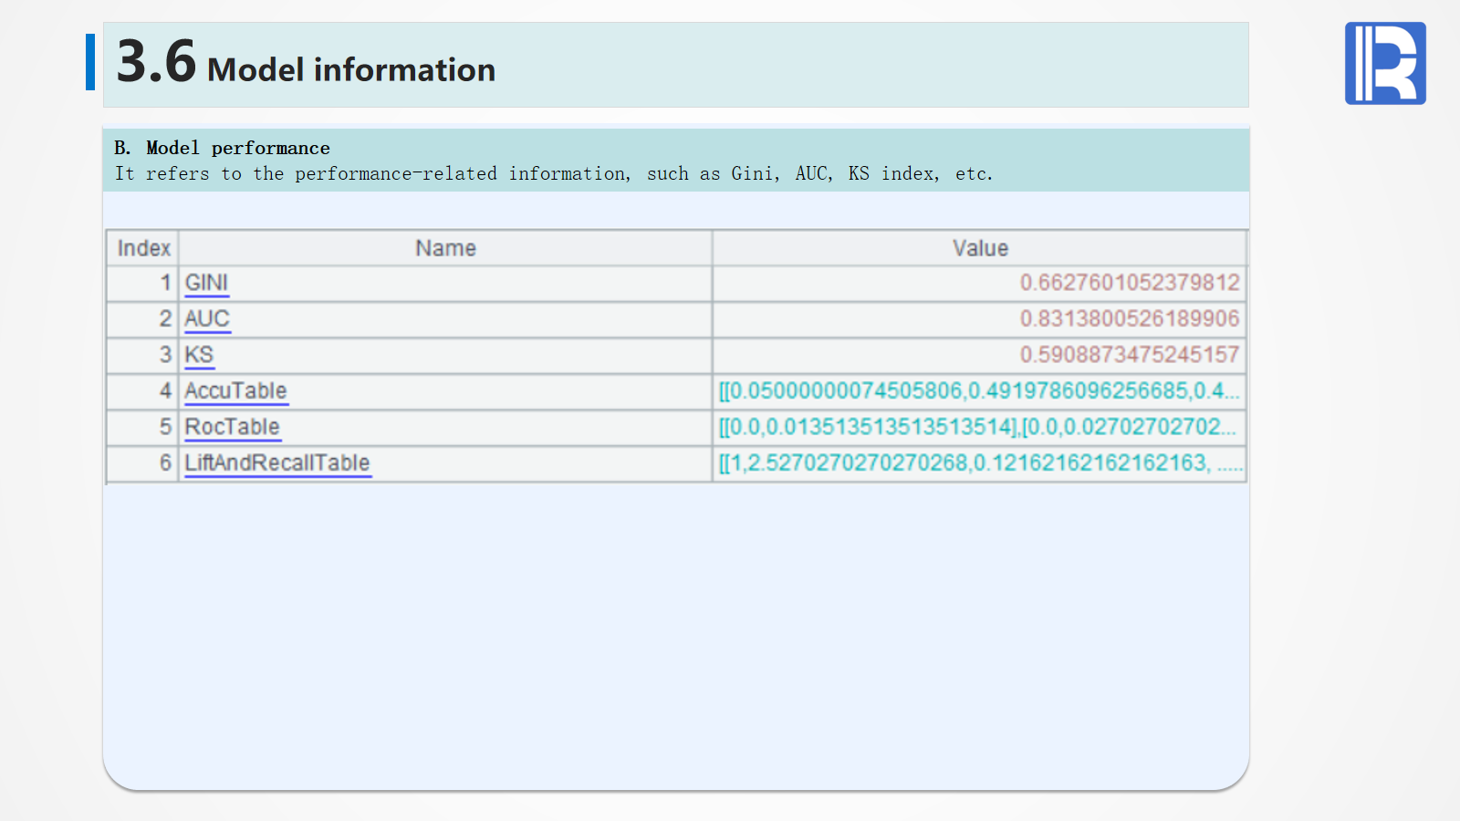
Task: Click the LiftAndRecallTable array value
Action: coord(980,463)
